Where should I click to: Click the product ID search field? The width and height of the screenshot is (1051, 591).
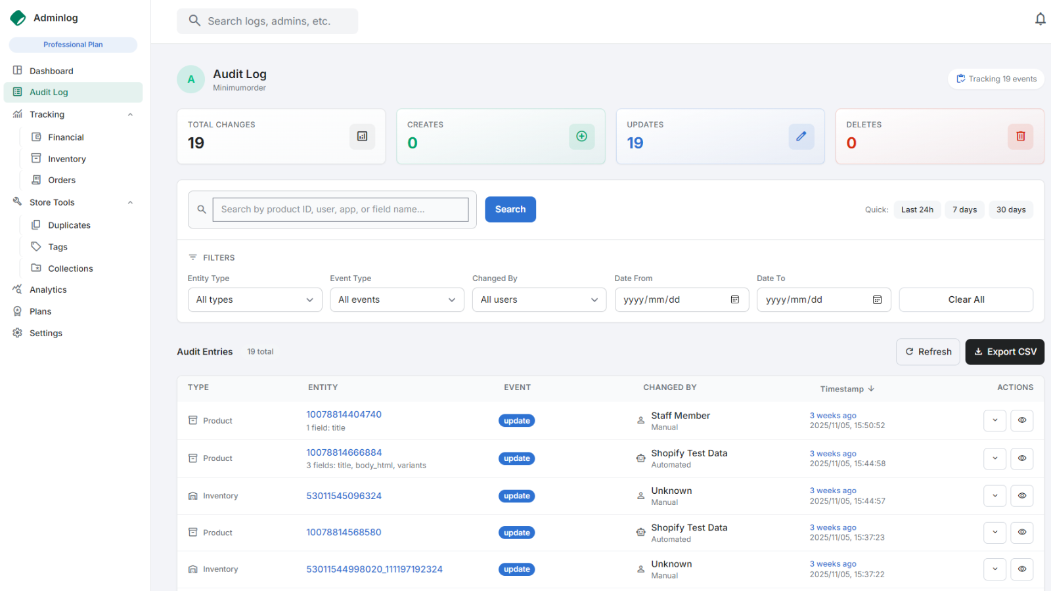(x=340, y=209)
